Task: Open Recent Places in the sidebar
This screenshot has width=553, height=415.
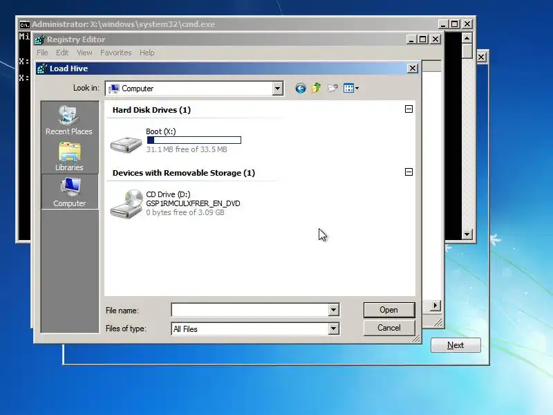Action: coord(69,120)
